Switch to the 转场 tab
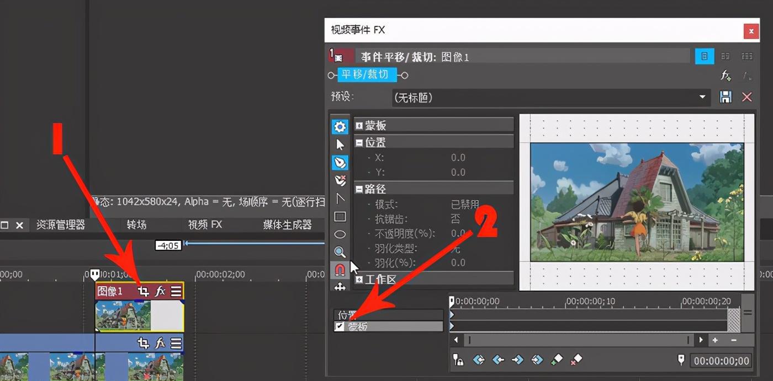The image size is (773, 381). click(x=136, y=225)
